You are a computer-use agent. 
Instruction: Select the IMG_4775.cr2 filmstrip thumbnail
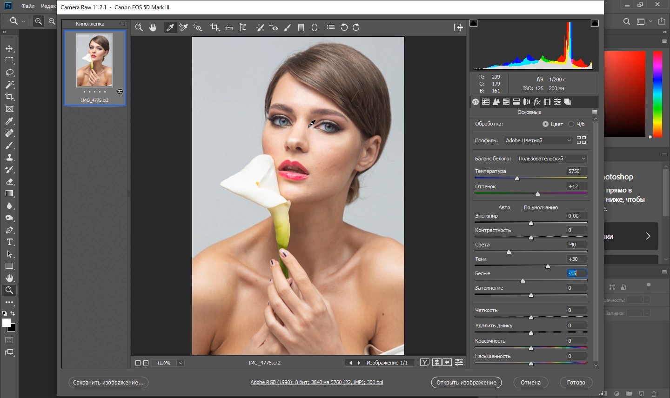pyautogui.click(x=94, y=60)
